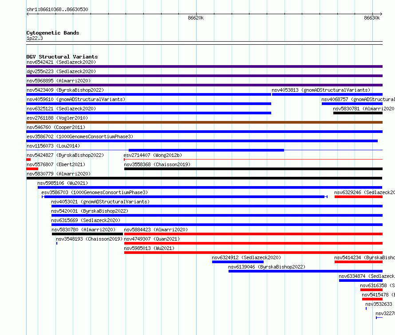Click the red nsv5576807 variant bar
395x335 pixels.
32,169
